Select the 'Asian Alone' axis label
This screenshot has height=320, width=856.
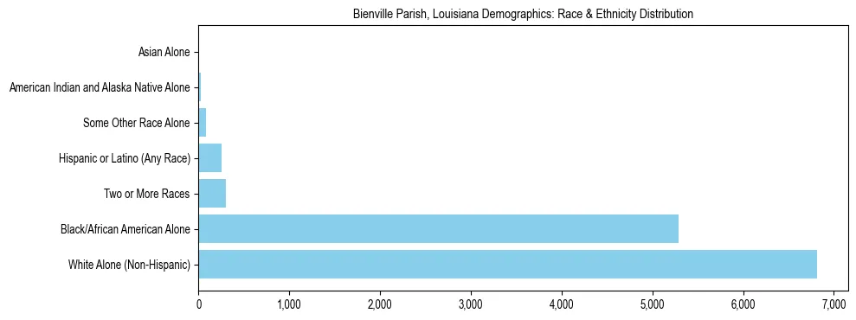tap(164, 53)
